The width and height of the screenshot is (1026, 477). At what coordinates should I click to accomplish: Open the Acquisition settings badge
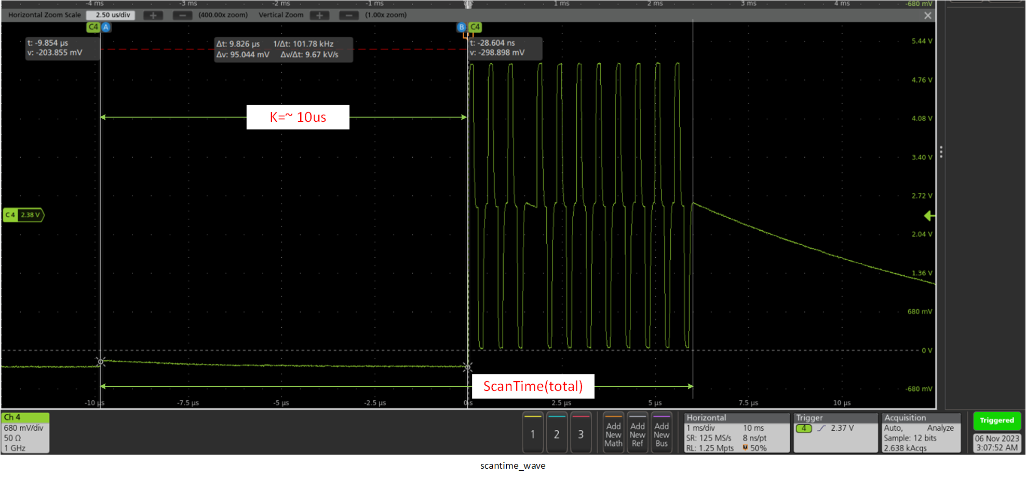(921, 433)
